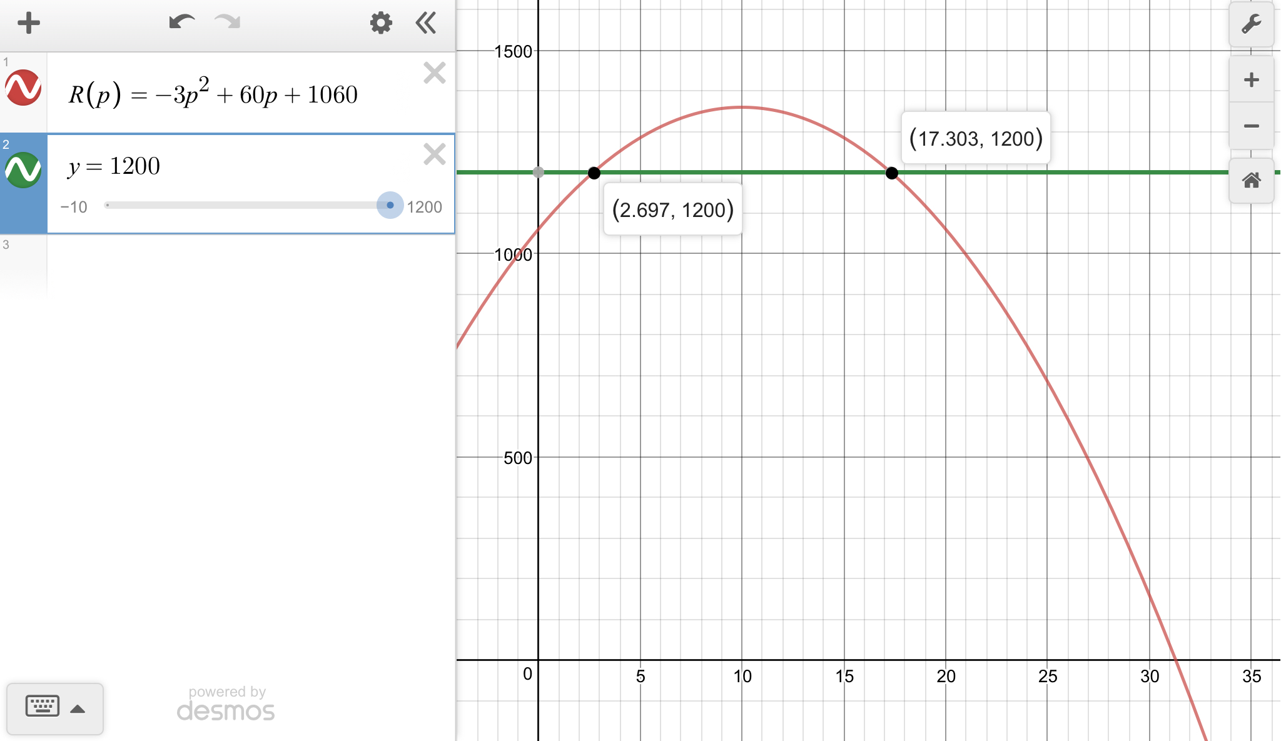This screenshot has width=1281, height=741.
Task: Delete the R(p) expression
Action: coord(434,73)
